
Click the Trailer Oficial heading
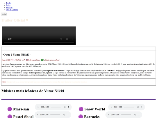tap(15, 20)
